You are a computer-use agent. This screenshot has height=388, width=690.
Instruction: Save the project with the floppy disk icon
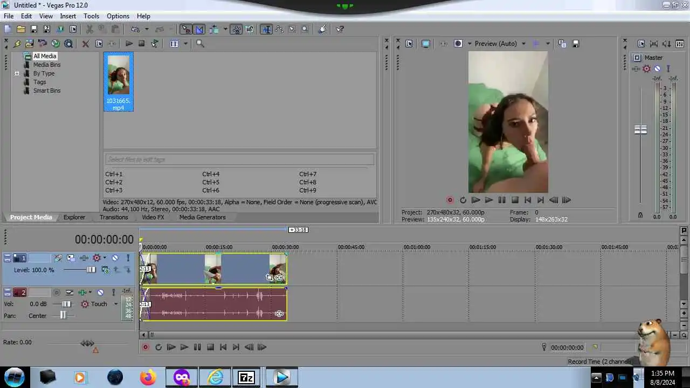[33, 29]
